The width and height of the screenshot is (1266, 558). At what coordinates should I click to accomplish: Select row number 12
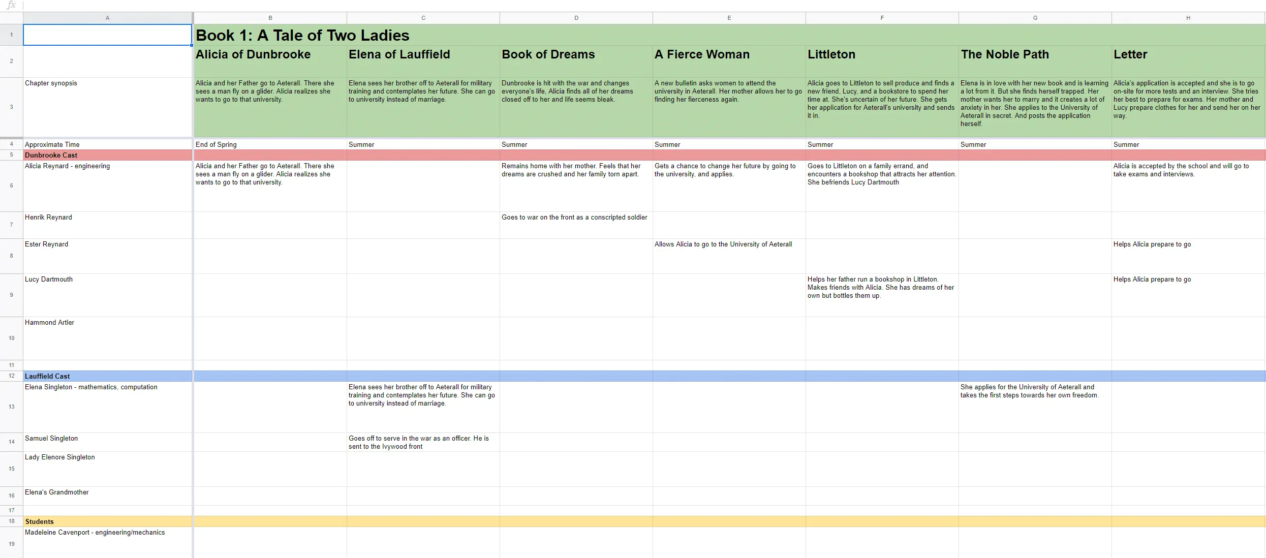(x=11, y=376)
